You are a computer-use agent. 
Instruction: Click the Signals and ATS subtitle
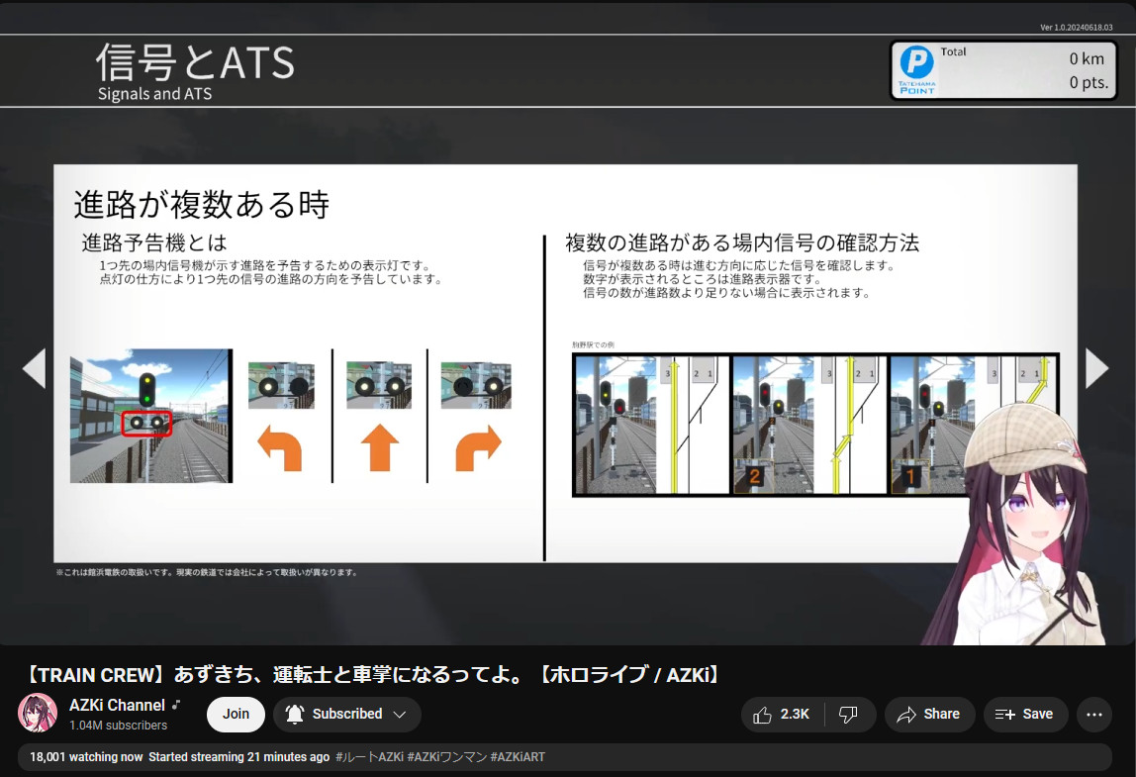(x=155, y=94)
